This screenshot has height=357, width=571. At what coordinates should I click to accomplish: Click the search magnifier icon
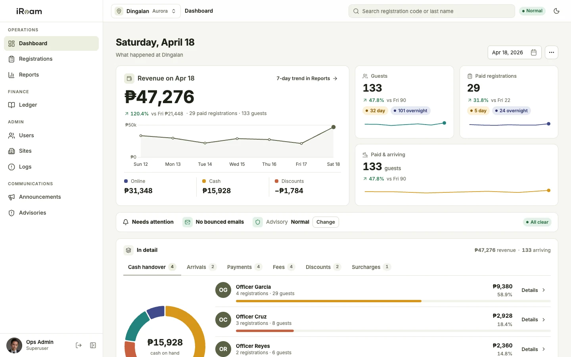click(356, 11)
